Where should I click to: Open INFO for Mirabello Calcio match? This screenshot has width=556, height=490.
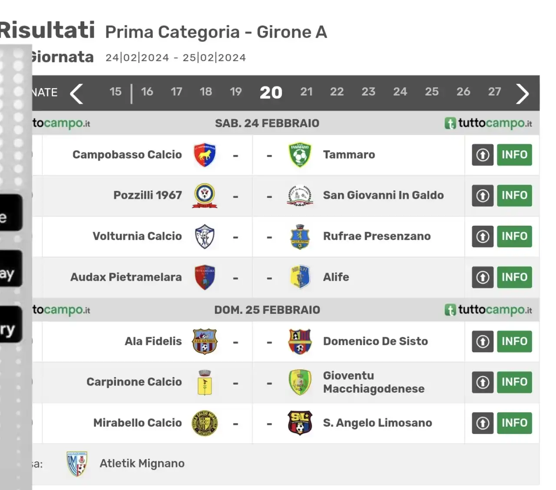514,423
